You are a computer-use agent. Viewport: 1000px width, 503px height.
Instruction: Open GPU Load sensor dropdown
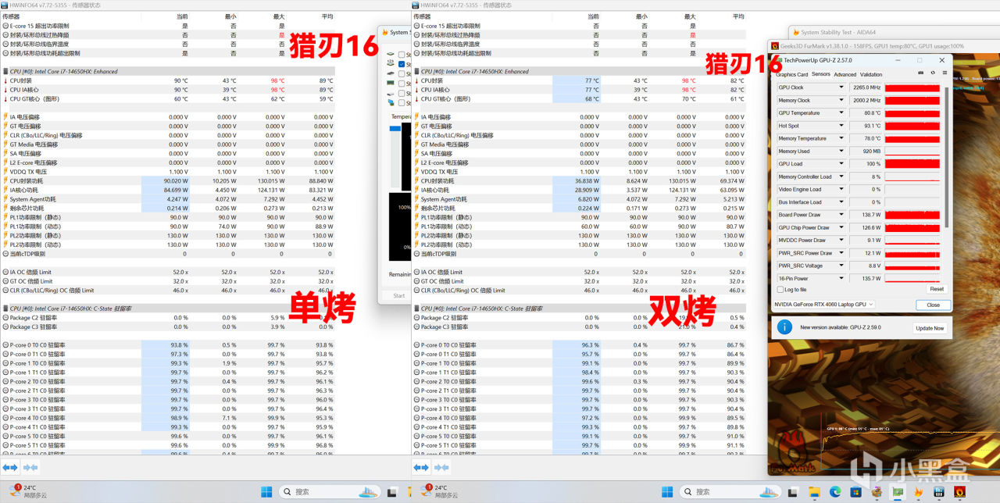click(841, 164)
